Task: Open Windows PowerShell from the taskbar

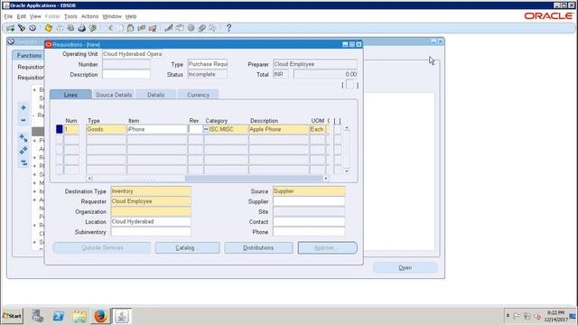Action: (58, 316)
